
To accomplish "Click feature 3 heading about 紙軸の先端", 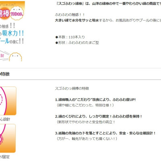I will 105,133.
